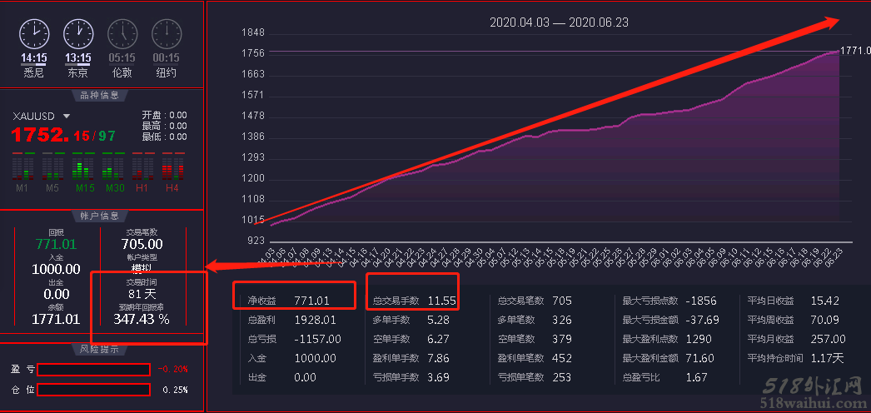Viewport: 871px width, 413px height.
Task: Select the M30 timeframe indicator bars
Action: 112,167
